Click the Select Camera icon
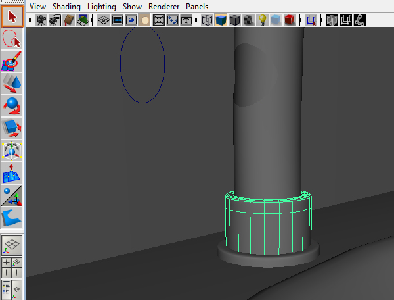Screen dimensions: 394x300 click(x=41, y=20)
